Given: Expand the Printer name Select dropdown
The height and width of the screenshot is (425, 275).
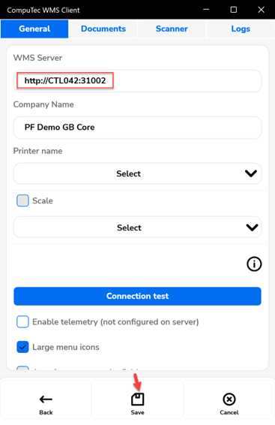Looking at the screenshot, I should tap(137, 173).
